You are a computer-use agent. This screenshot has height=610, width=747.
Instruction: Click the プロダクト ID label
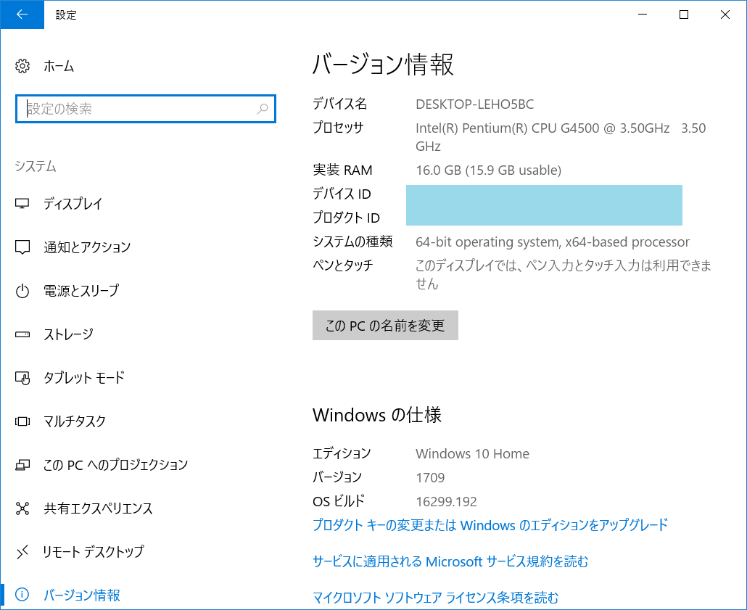pos(347,218)
